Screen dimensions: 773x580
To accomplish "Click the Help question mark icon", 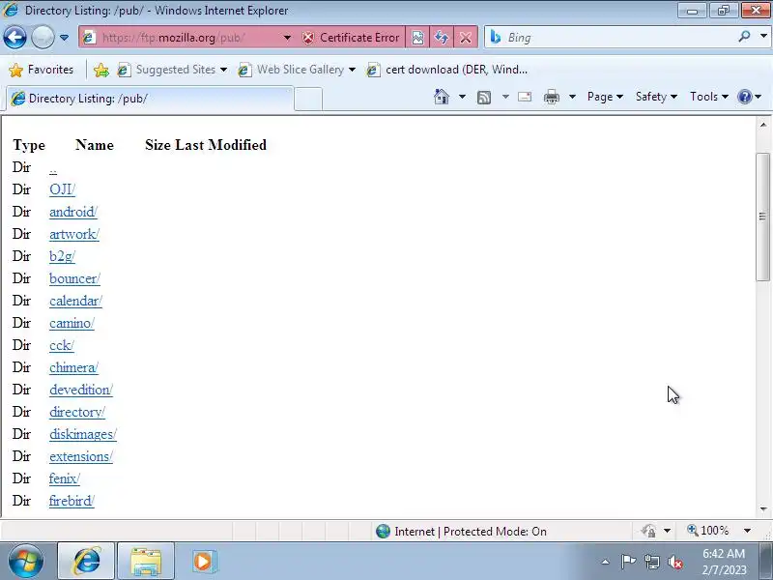I will pos(745,97).
